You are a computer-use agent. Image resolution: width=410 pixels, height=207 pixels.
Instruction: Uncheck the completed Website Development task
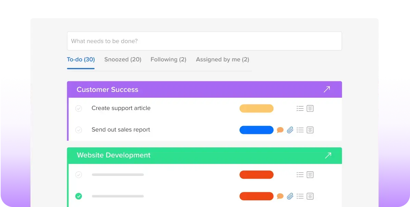tap(79, 196)
